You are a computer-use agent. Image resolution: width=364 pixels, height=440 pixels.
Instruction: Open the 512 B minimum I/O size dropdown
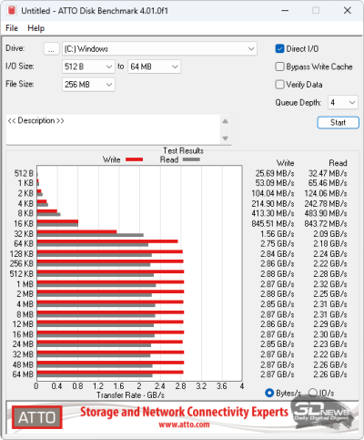coord(88,67)
